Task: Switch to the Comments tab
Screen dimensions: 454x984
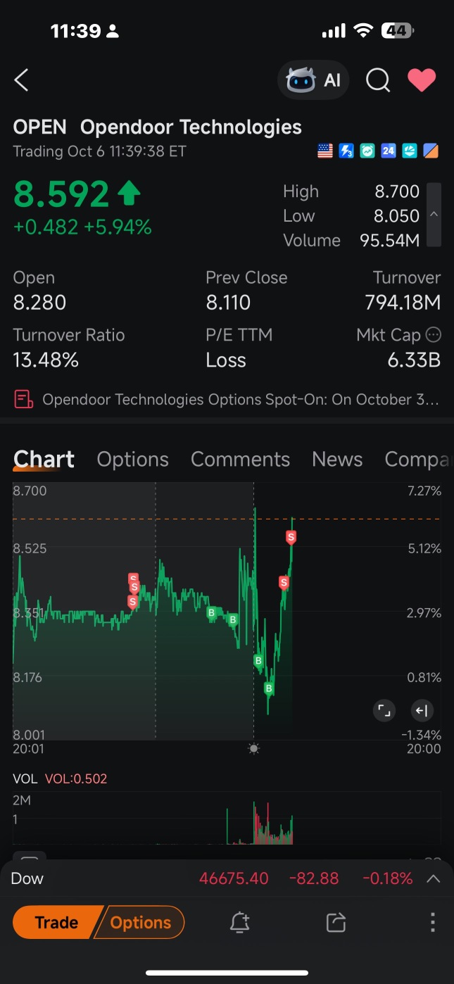Action: click(x=240, y=460)
